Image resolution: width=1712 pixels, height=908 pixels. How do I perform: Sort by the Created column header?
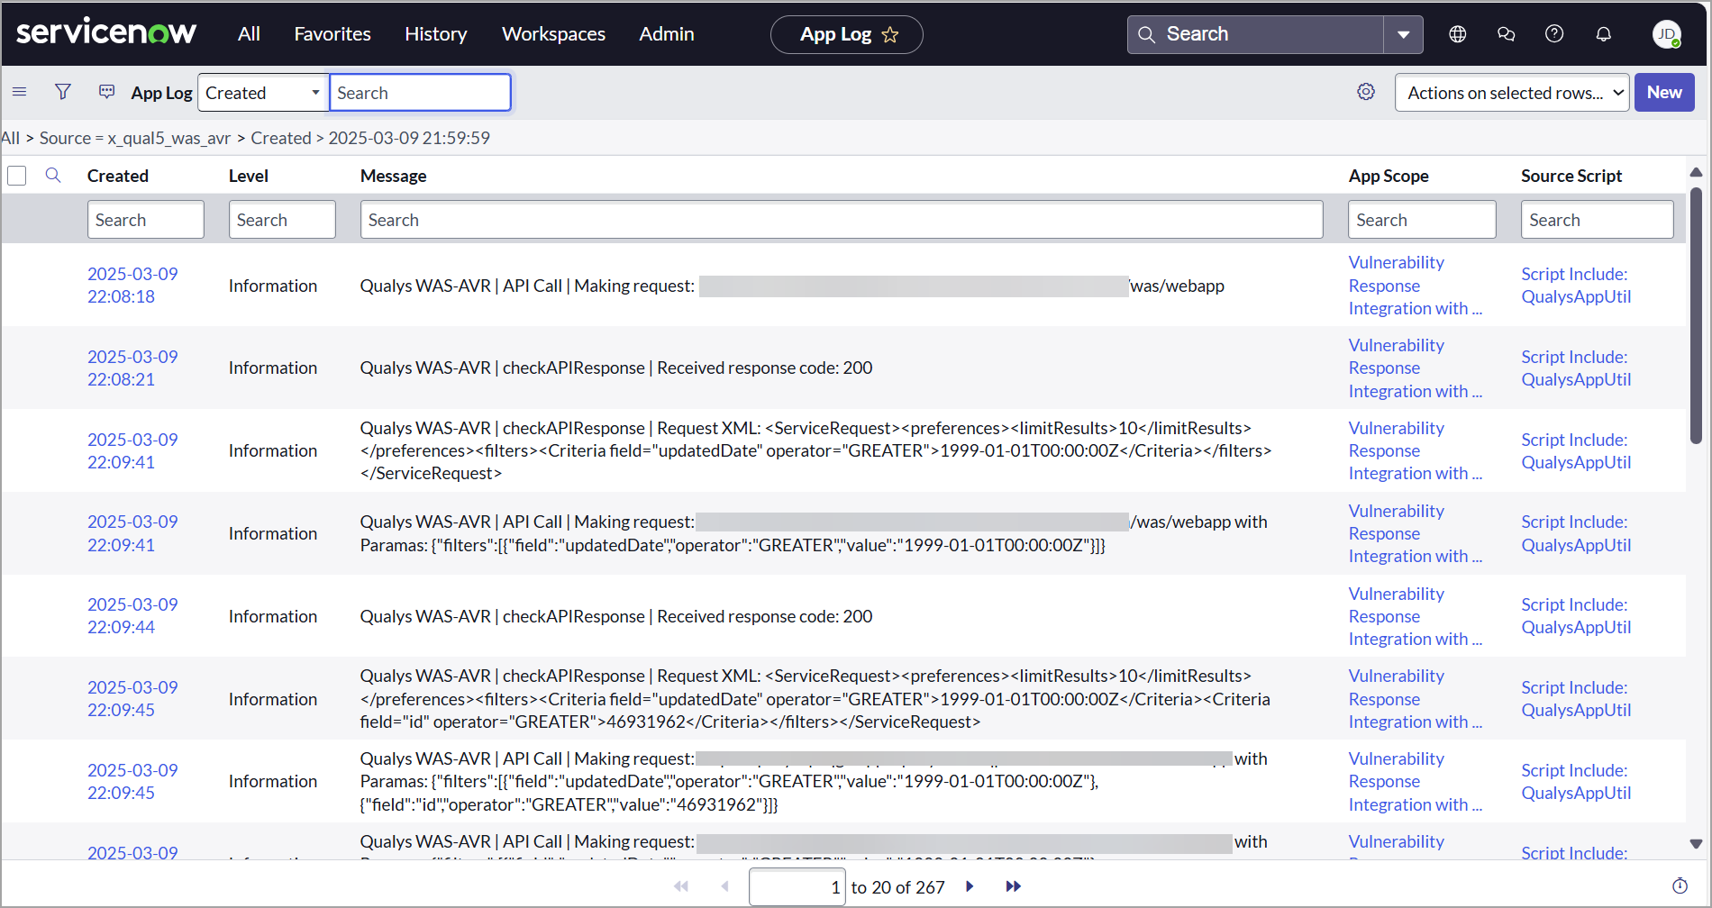(x=118, y=176)
